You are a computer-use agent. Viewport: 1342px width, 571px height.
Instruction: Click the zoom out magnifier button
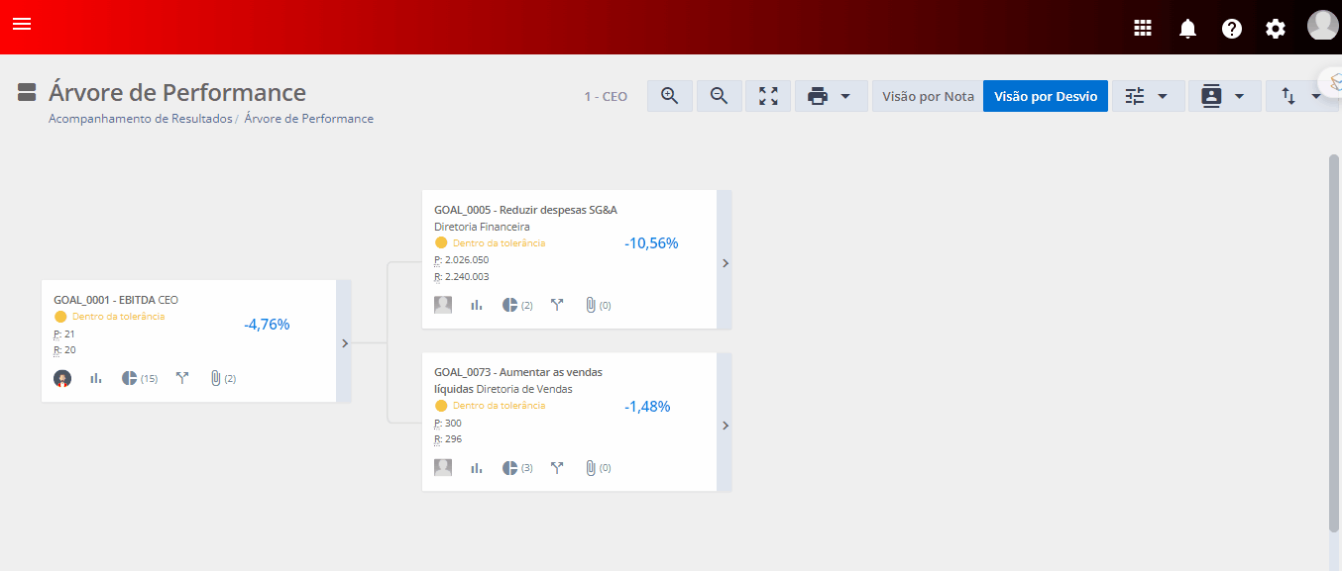(x=719, y=96)
